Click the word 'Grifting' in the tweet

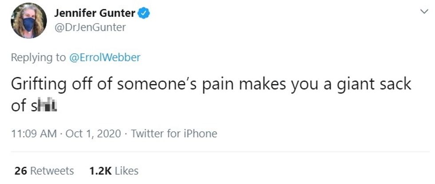tap(38, 85)
